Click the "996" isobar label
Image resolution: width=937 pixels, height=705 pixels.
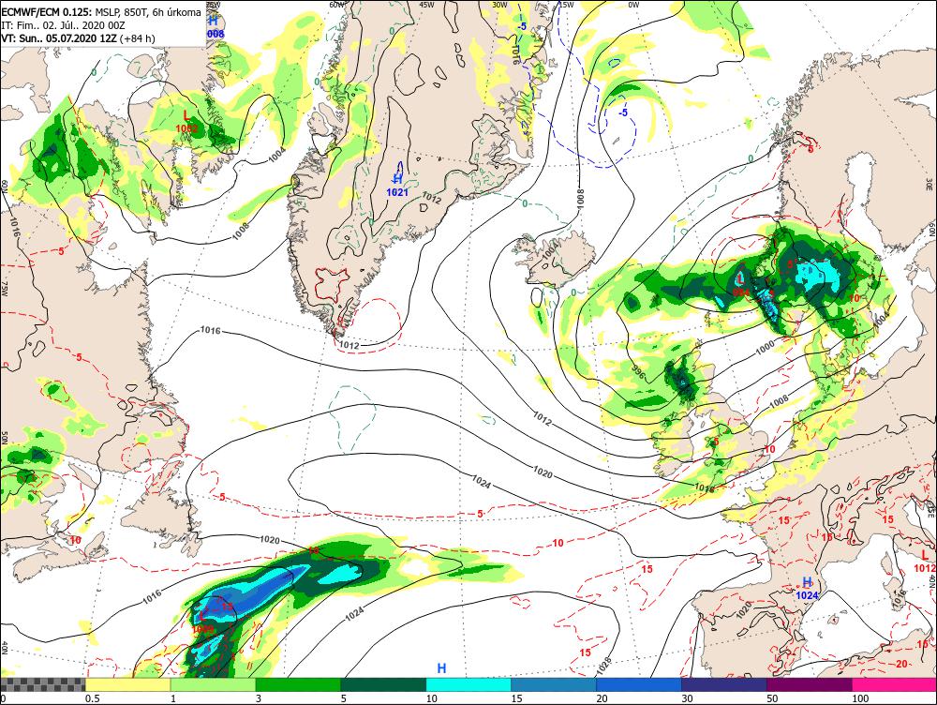pyautogui.click(x=638, y=373)
